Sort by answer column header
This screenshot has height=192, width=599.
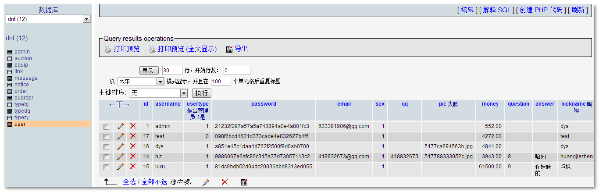point(545,104)
